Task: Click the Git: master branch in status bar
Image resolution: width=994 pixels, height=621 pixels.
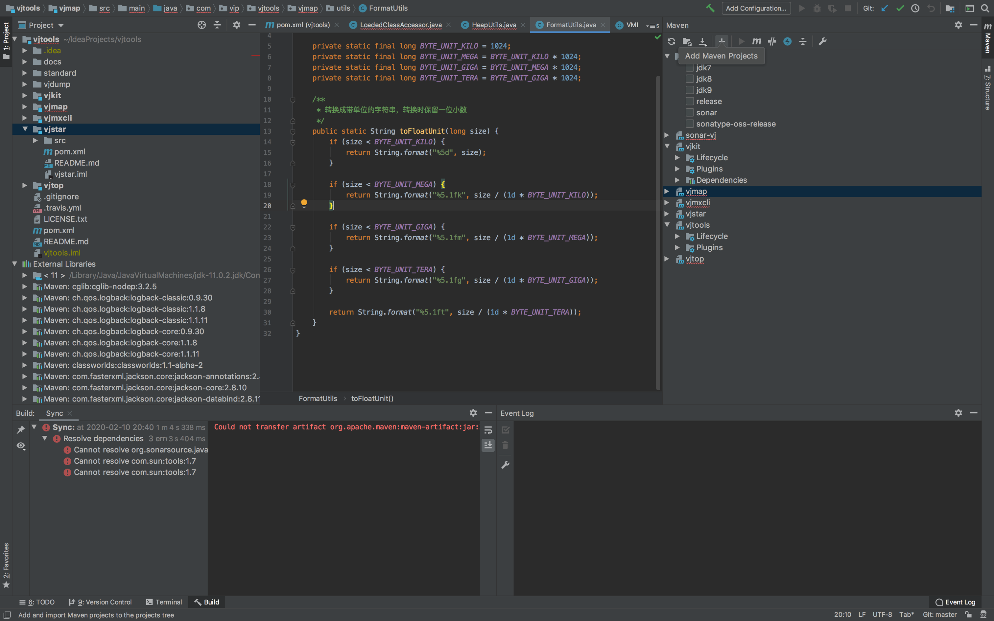Action: pyautogui.click(x=939, y=614)
